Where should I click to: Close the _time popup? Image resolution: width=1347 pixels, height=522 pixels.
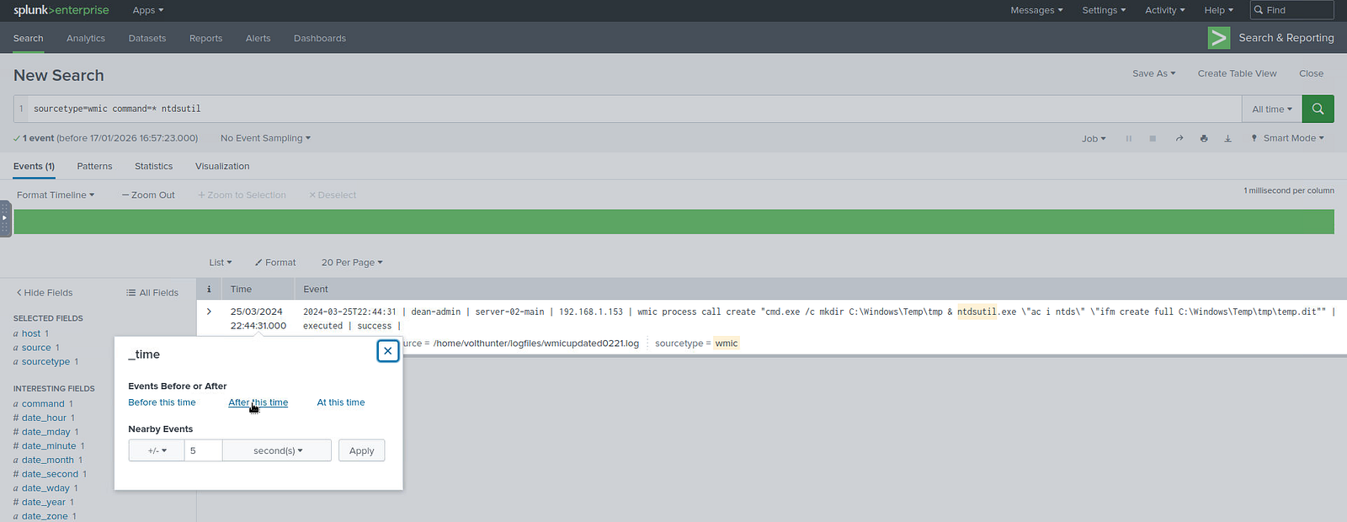pos(388,351)
